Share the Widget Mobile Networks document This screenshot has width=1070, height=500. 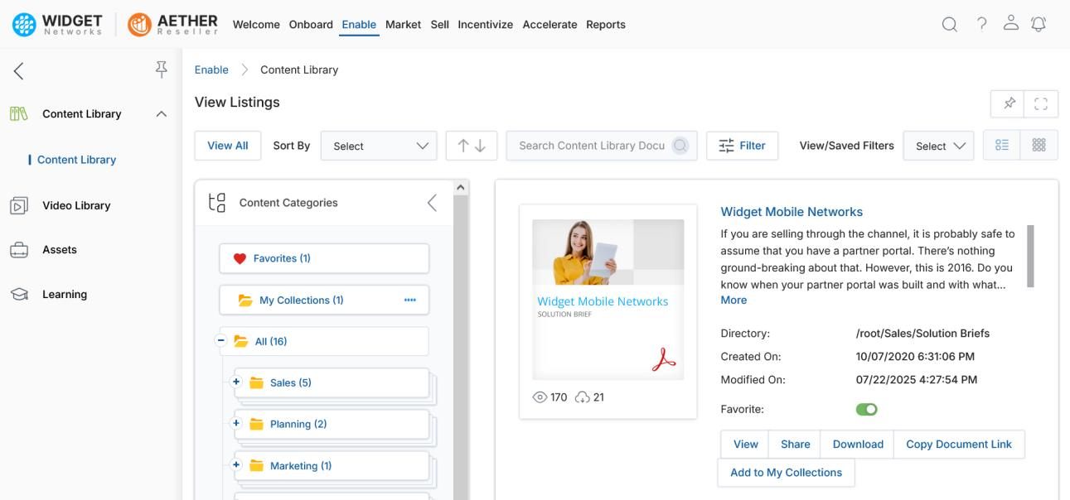795,445
